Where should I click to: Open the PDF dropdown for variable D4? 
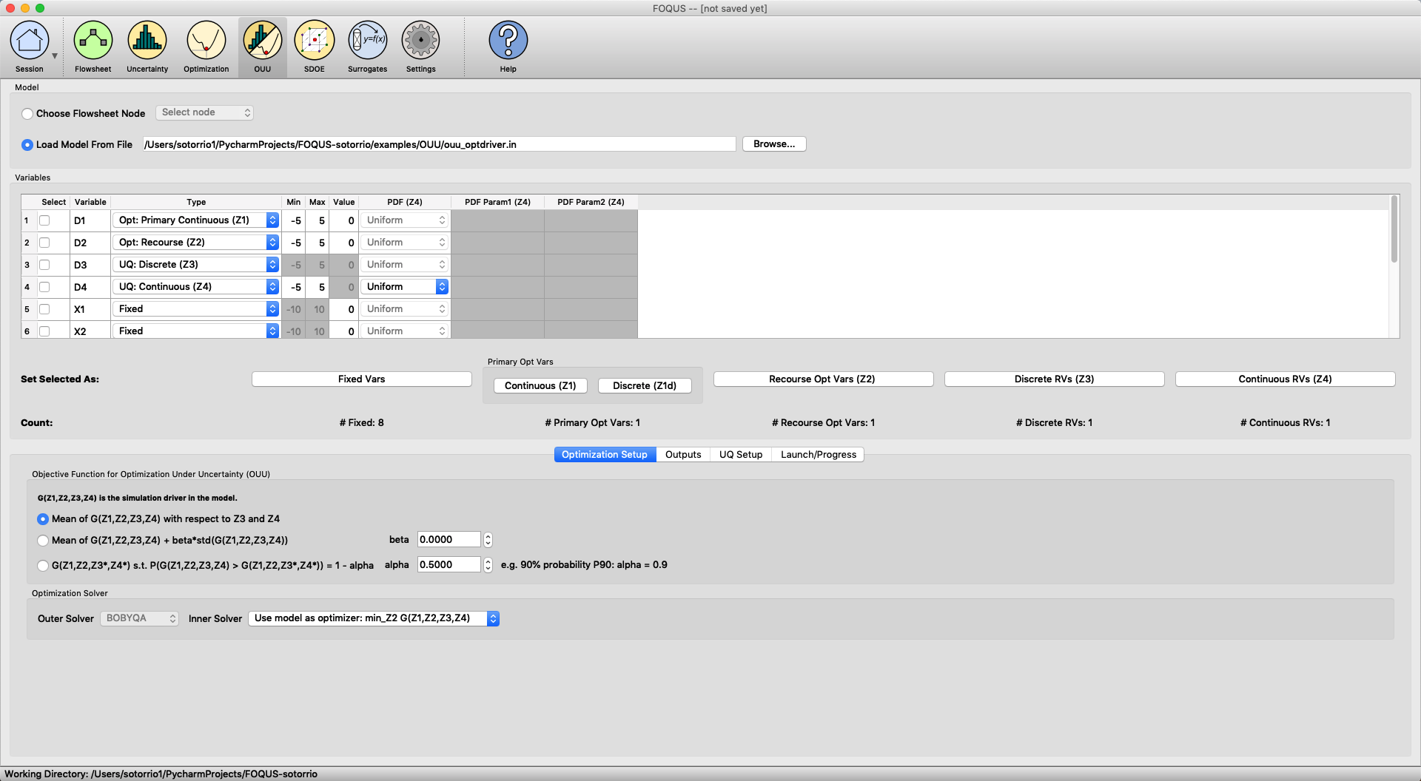point(406,287)
